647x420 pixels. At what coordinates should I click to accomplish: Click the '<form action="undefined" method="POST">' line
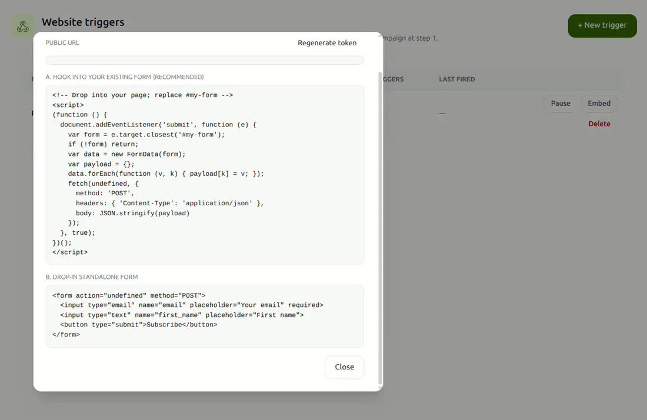pos(129,295)
